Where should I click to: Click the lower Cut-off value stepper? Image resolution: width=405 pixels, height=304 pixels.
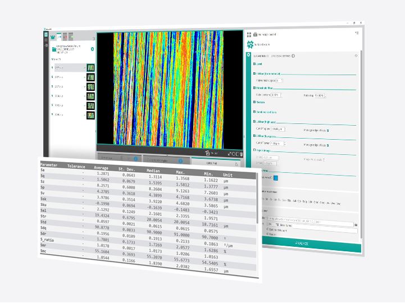(x=285, y=144)
